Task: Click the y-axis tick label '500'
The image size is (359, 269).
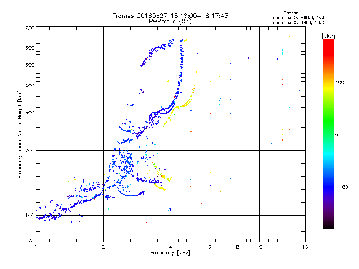Action: [x=30, y=65]
